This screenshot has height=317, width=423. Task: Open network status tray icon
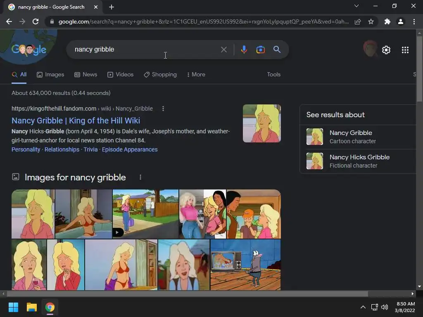(x=374, y=307)
